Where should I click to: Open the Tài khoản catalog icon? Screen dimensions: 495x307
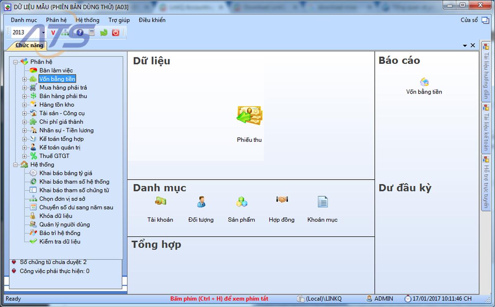coord(161,201)
